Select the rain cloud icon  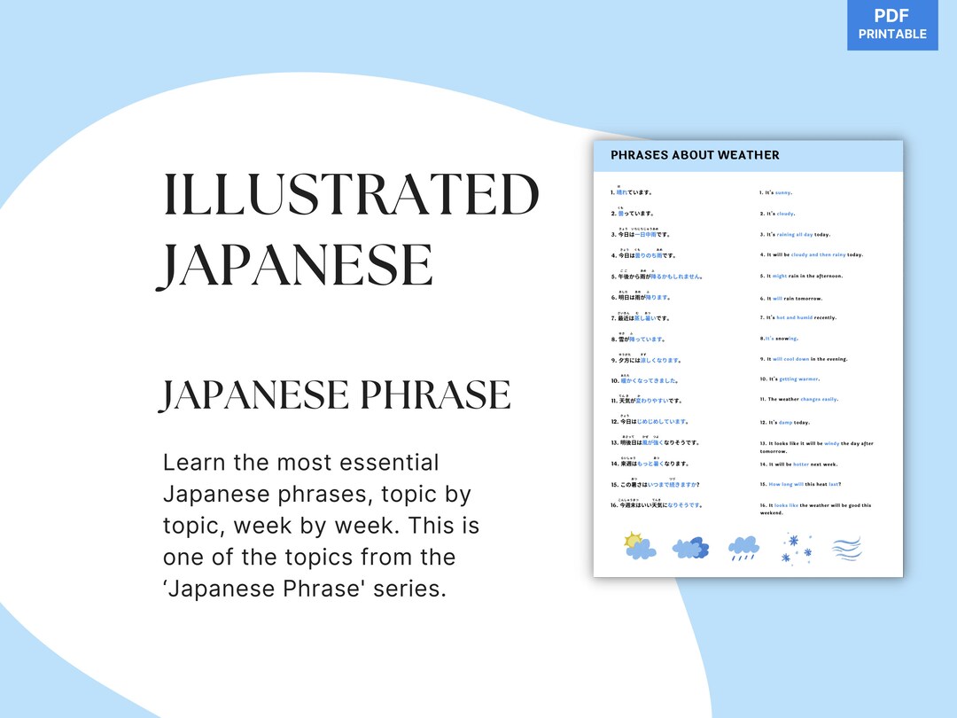pyautogui.click(x=743, y=548)
